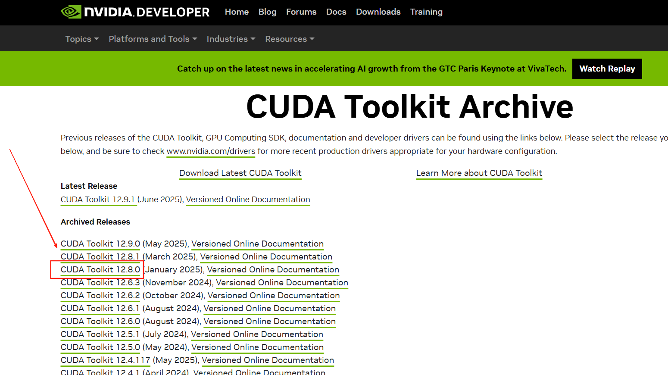Image resolution: width=668 pixels, height=375 pixels.
Task: Open the www.nvidia.com/drivers link
Action: (x=211, y=151)
